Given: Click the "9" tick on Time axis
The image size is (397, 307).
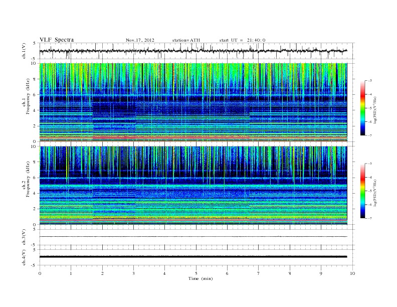Looking at the screenshot, I should point(321,273).
